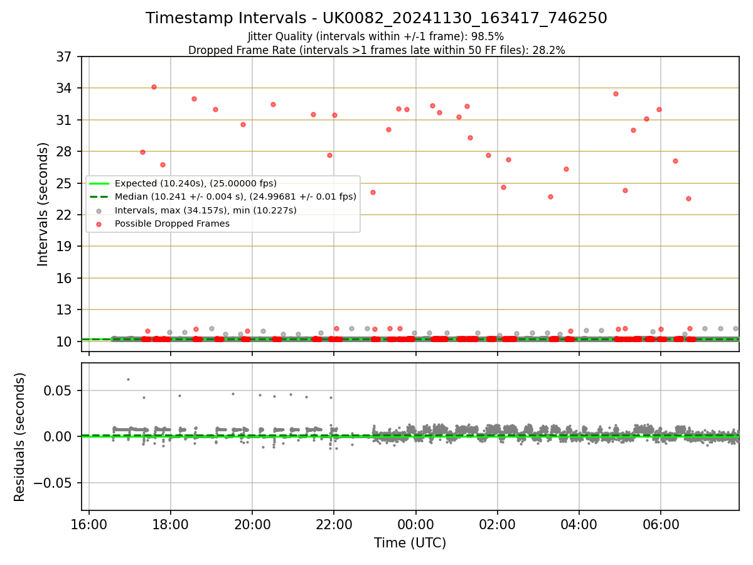This screenshot has height=565, width=753.
Task: Click the solid green expected line sample in the legend
Action: (99, 183)
